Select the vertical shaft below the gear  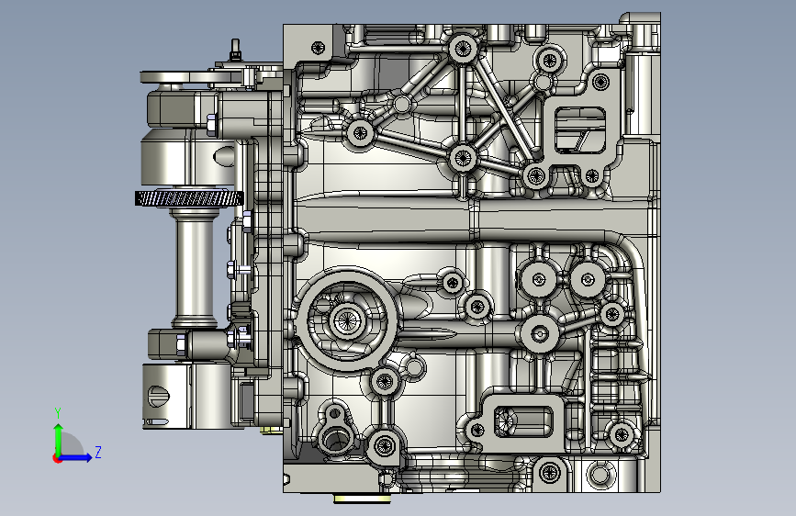(196, 267)
